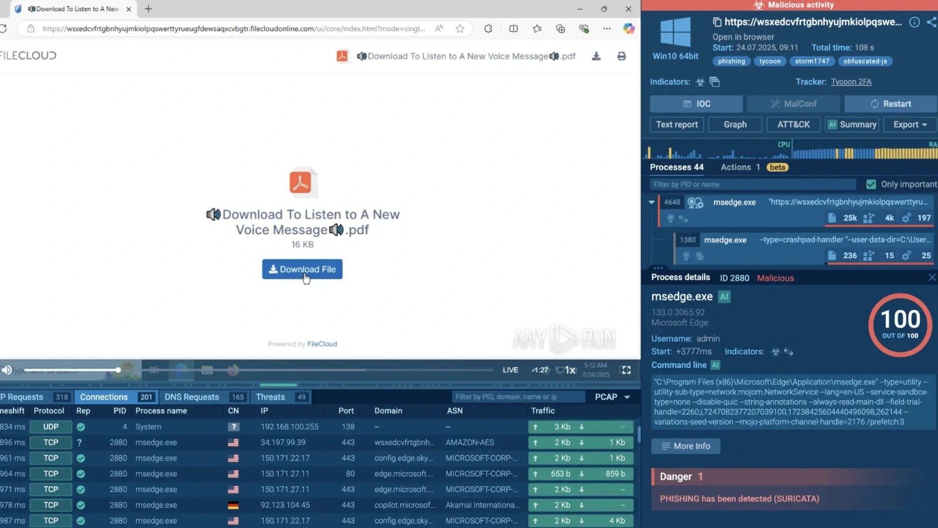Click the AI icon next to Command line

pyautogui.click(x=715, y=365)
